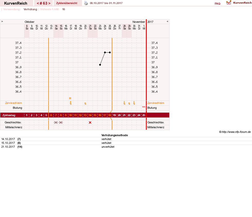Image resolution: width=252 pixels, height=217 pixels.
Task: Click the left Mittelschmerz row label
Action: 14,127
